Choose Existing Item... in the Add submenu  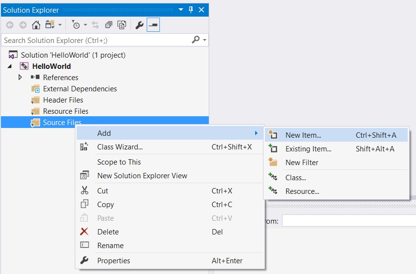point(308,149)
